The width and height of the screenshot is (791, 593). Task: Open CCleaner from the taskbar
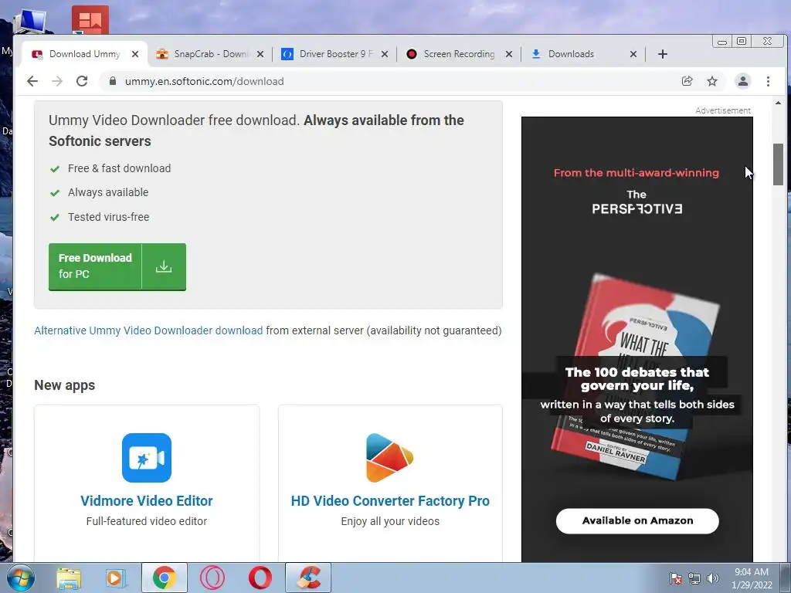tap(308, 578)
